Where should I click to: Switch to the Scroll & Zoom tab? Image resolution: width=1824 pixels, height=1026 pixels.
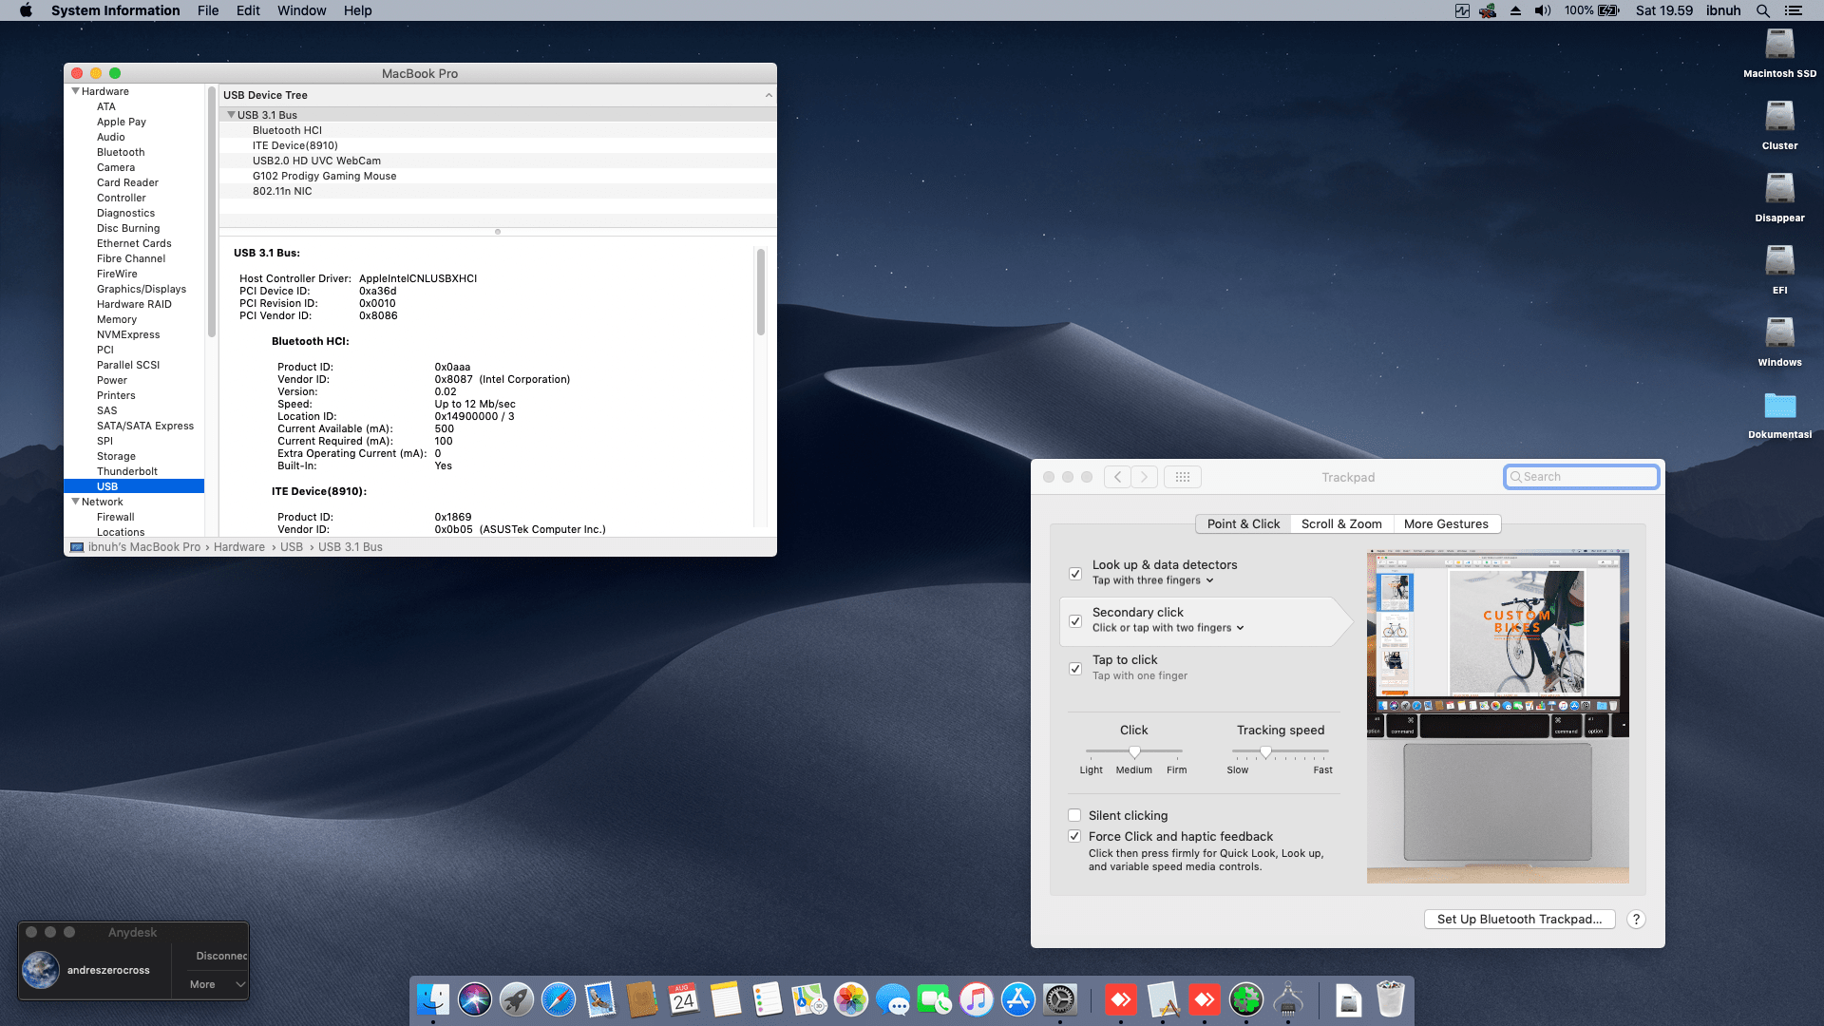[x=1341, y=523]
